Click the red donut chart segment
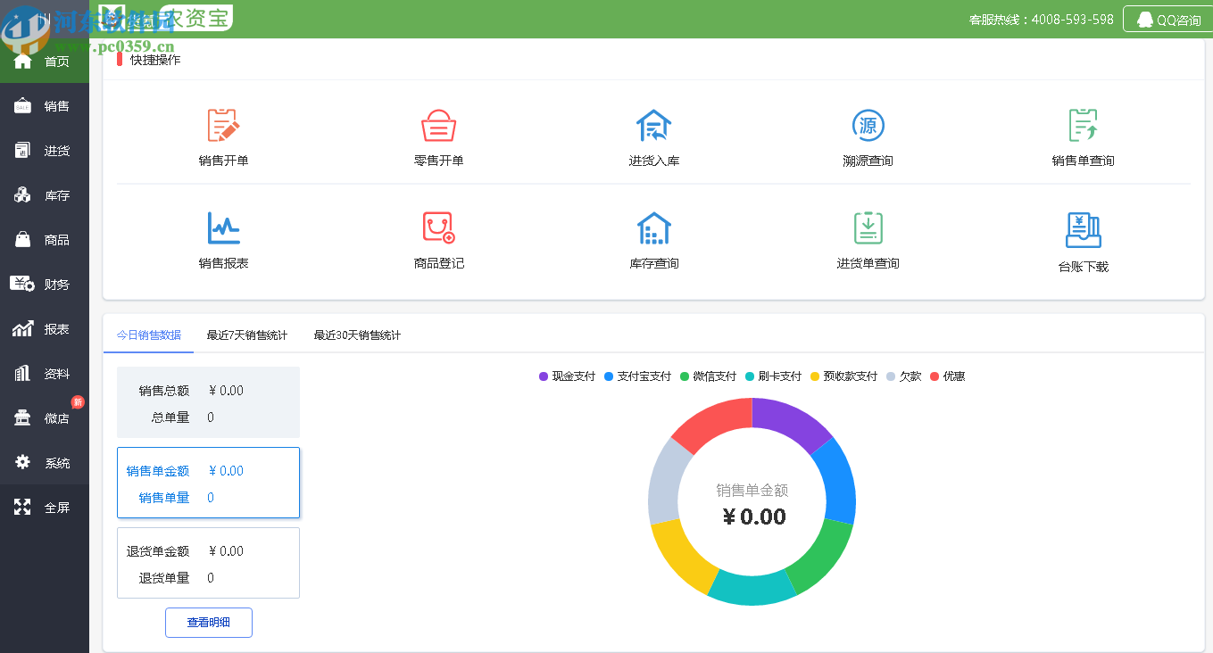The height and width of the screenshot is (653, 1213). 713,421
